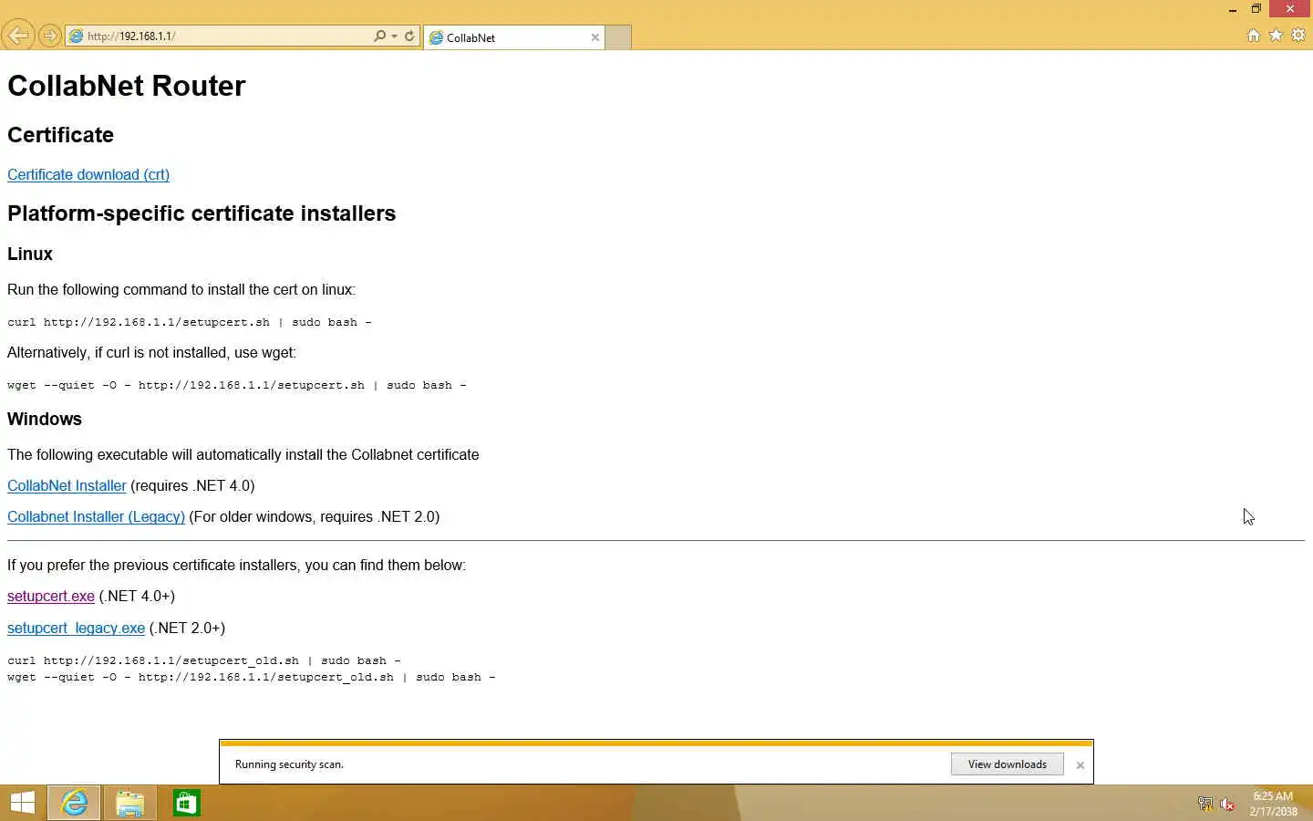Image resolution: width=1313 pixels, height=821 pixels.
Task: Click the Running security scan message
Action: click(x=289, y=764)
